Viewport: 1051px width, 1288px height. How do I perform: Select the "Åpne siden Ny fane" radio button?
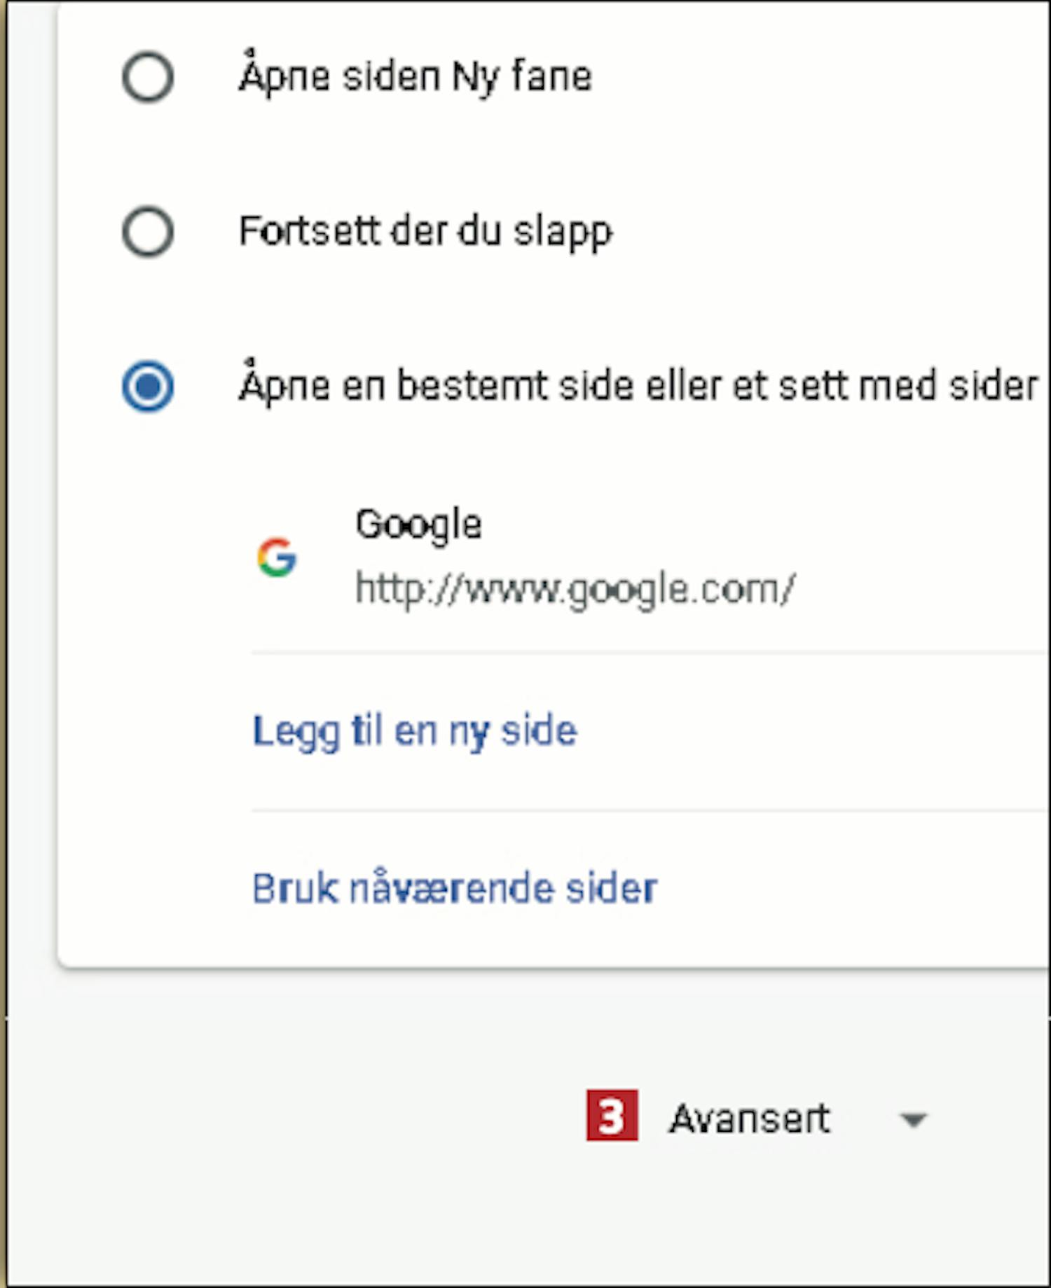pyautogui.click(x=148, y=77)
